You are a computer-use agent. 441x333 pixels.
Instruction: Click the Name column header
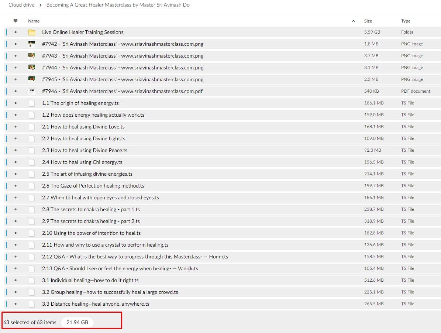pyautogui.click(x=34, y=21)
